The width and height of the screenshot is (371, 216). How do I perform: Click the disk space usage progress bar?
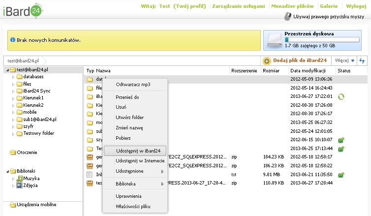point(322,40)
